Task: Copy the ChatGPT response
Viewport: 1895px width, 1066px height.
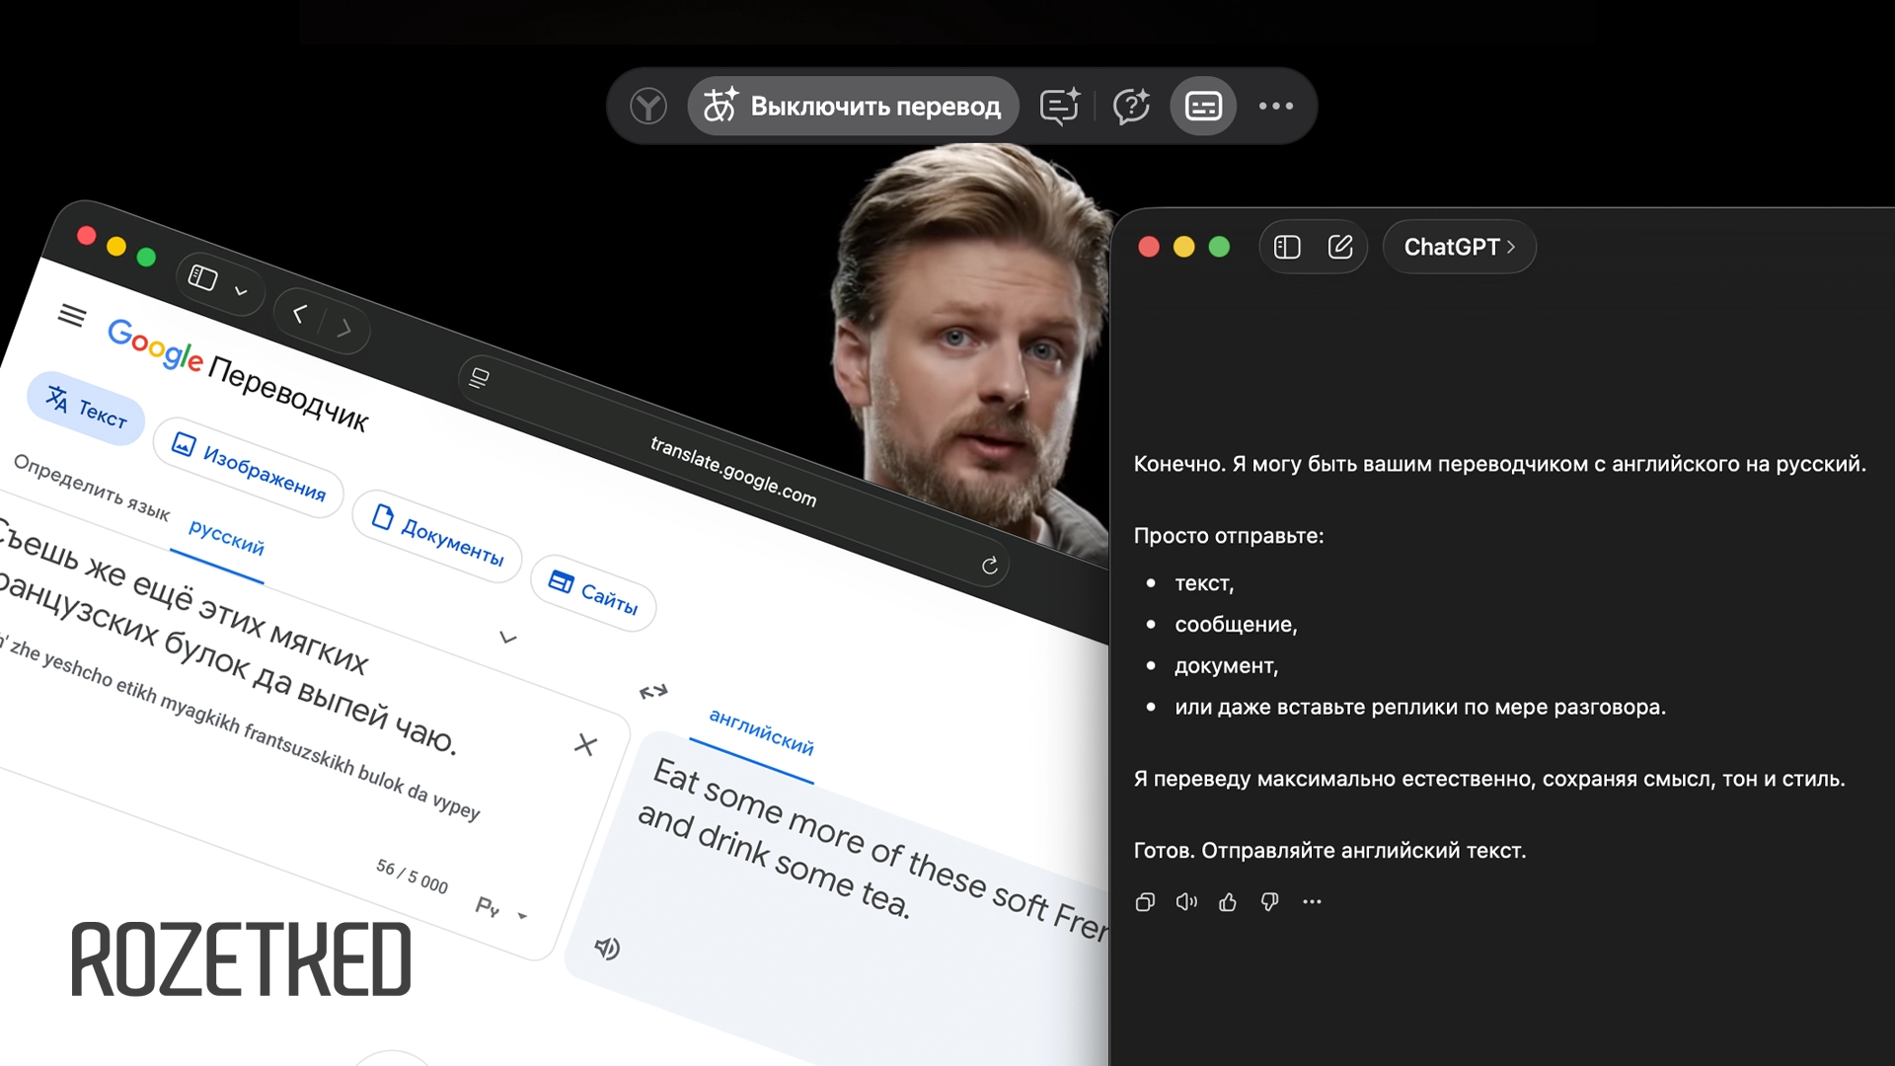Action: click(x=1145, y=901)
